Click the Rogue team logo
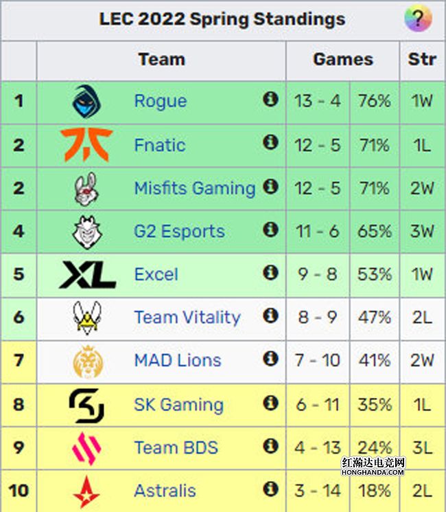The width and height of the screenshot is (446, 512). 87,101
